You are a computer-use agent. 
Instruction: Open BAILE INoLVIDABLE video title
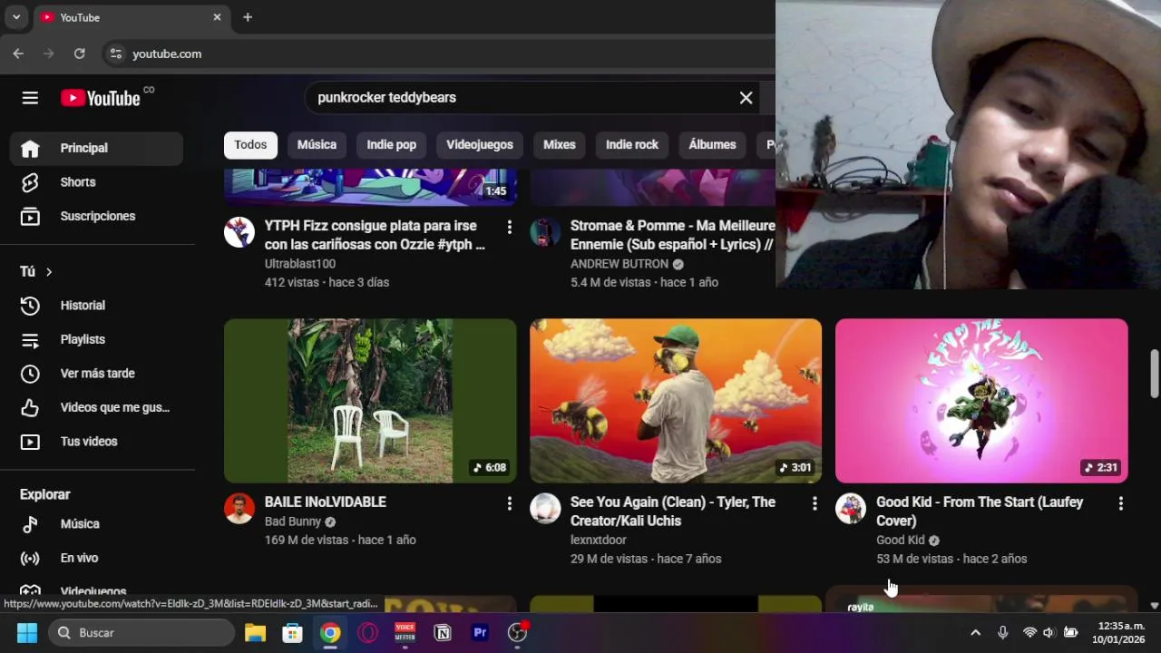(326, 502)
